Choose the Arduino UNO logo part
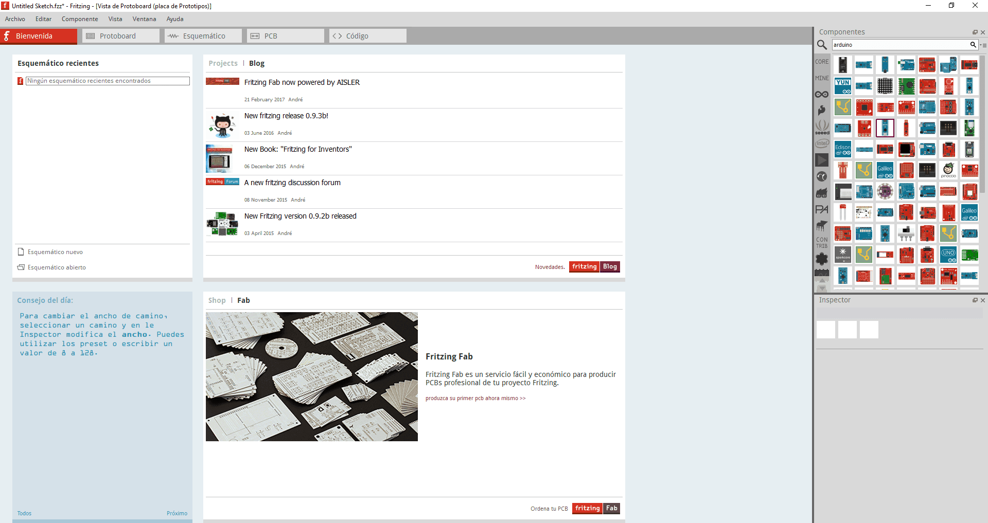The height and width of the screenshot is (523, 988). 948,254
